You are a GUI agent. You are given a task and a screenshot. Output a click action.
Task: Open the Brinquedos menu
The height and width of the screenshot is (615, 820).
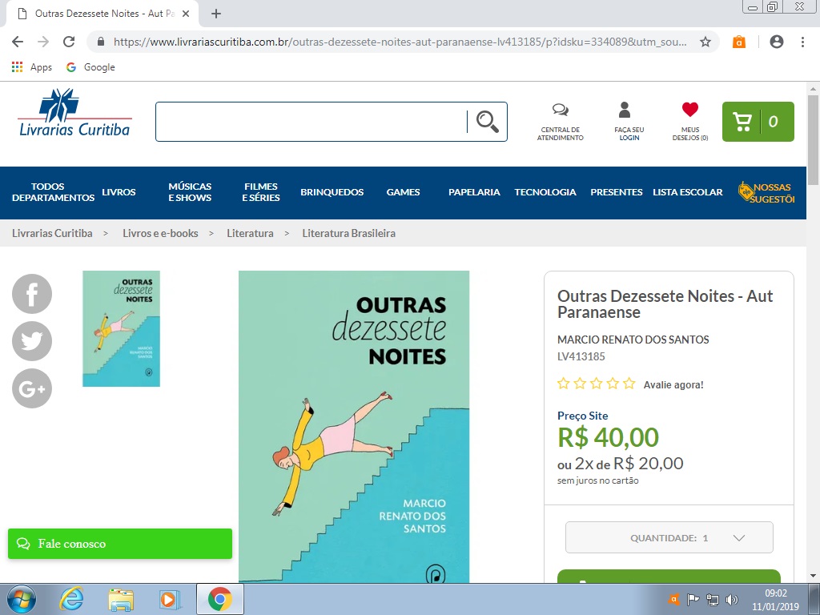tap(332, 192)
